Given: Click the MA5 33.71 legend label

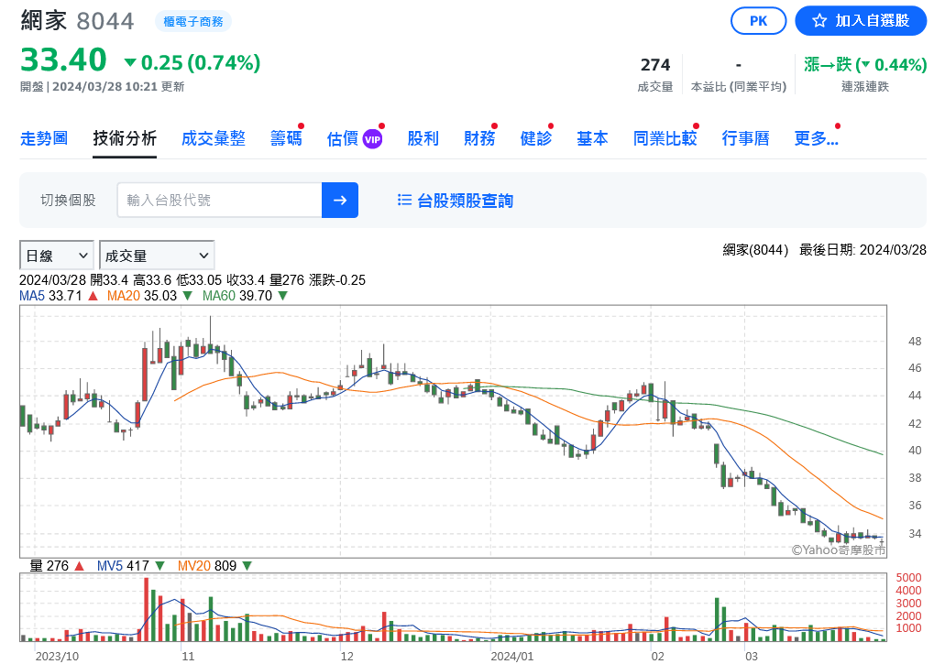Looking at the screenshot, I should pos(50,296).
